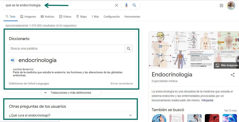Viewport: 239px width, 122px height.
Task: Open the numbered female body endocrine image
Action: [160, 50]
